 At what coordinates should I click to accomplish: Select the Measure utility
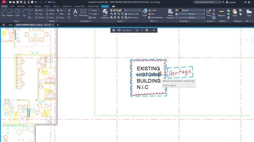pyautogui.click(x=221, y=13)
